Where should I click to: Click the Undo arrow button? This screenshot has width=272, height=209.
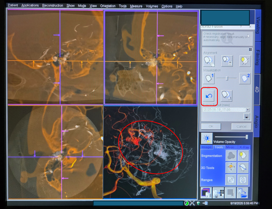[209, 96]
